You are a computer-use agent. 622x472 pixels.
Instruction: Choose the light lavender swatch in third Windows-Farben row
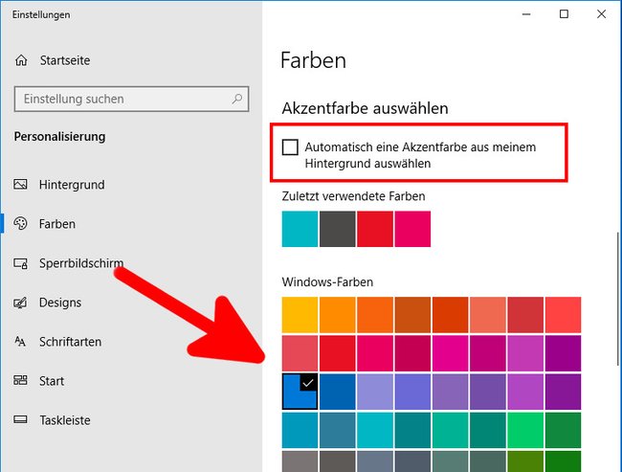(x=375, y=392)
